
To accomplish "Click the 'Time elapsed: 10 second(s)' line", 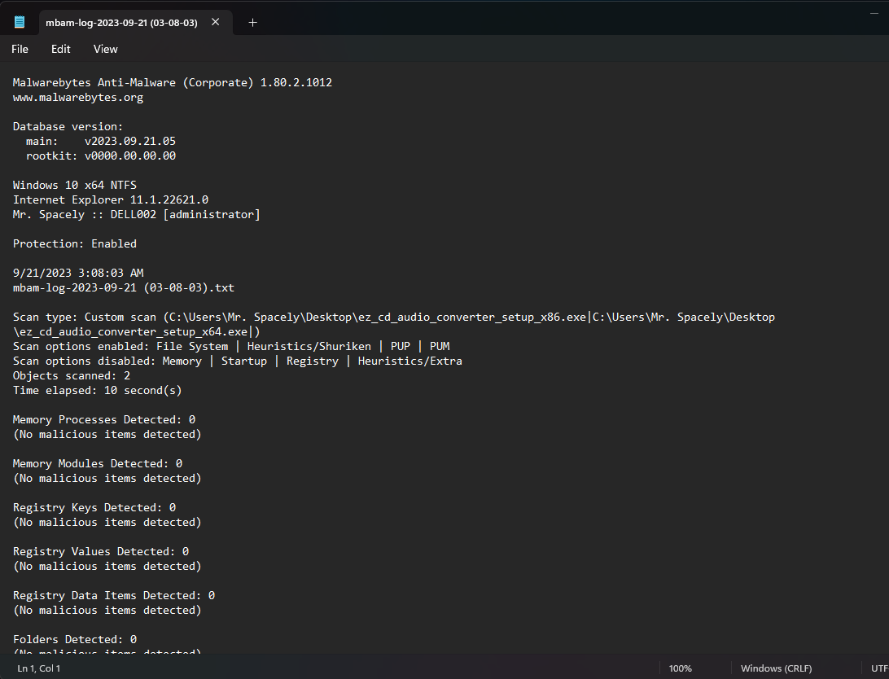I will pos(98,391).
